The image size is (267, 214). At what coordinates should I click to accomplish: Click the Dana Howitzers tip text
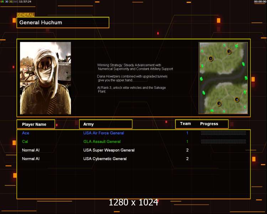132,78
